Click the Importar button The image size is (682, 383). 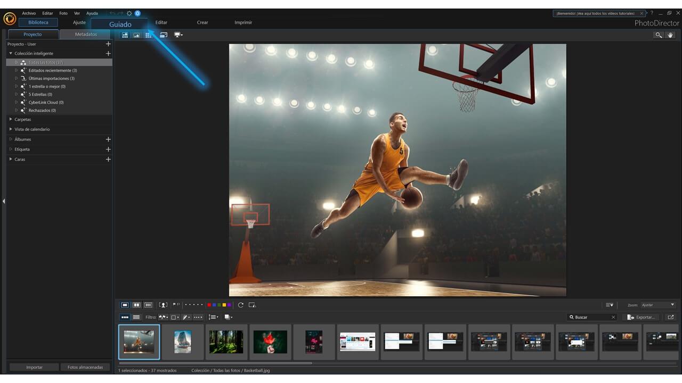tap(34, 367)
